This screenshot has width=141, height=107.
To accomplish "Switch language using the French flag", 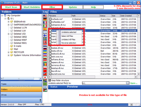I will 45,22.
